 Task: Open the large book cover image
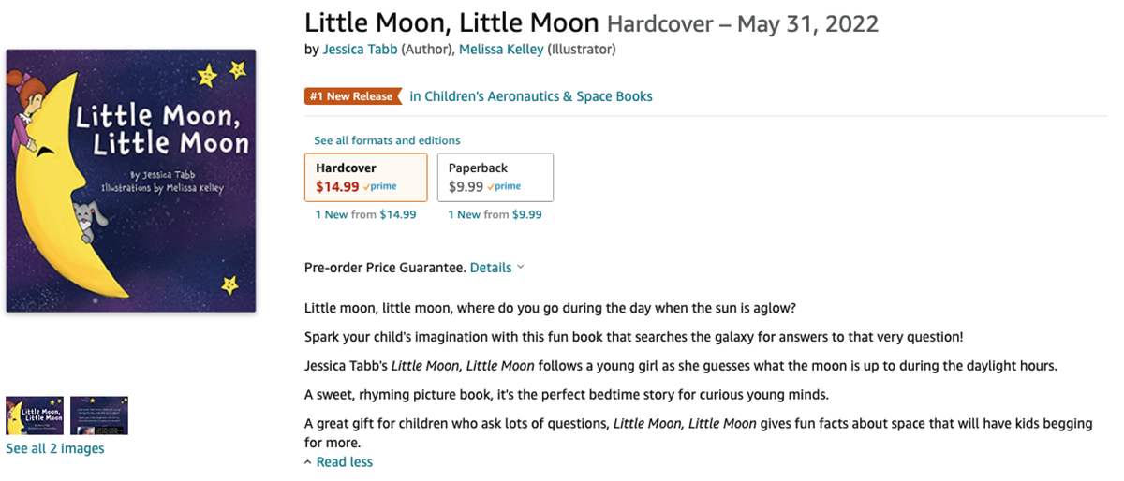click(x=131, y=181)
